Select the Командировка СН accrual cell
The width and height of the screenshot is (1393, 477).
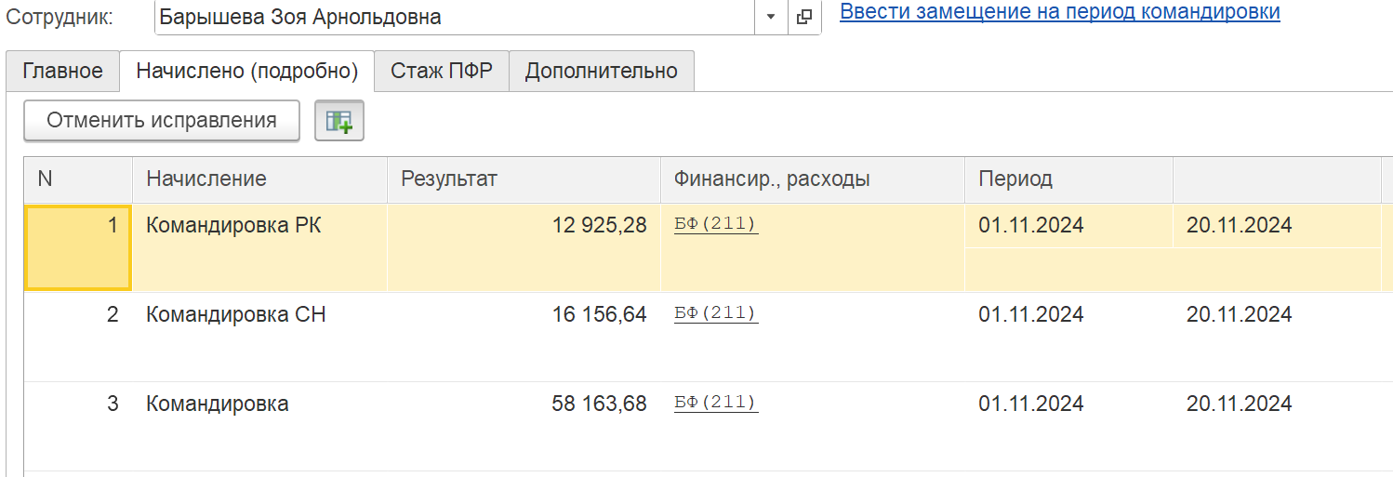point(236,315)
